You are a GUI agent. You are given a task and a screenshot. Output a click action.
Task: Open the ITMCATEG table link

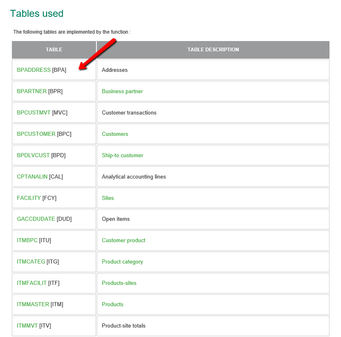pyautogui.click(x=31, y=262)
